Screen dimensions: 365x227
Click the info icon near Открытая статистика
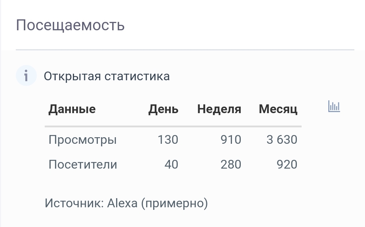pyautogui.click(x=26, y=76)
